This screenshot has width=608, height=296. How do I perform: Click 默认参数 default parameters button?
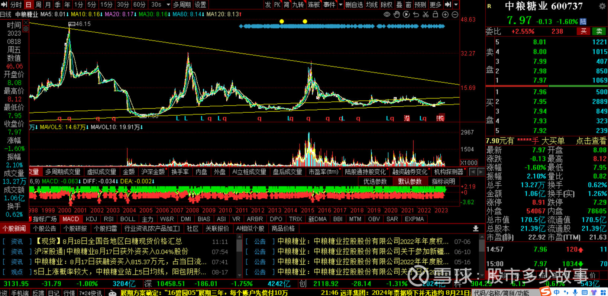click(410, 181)
